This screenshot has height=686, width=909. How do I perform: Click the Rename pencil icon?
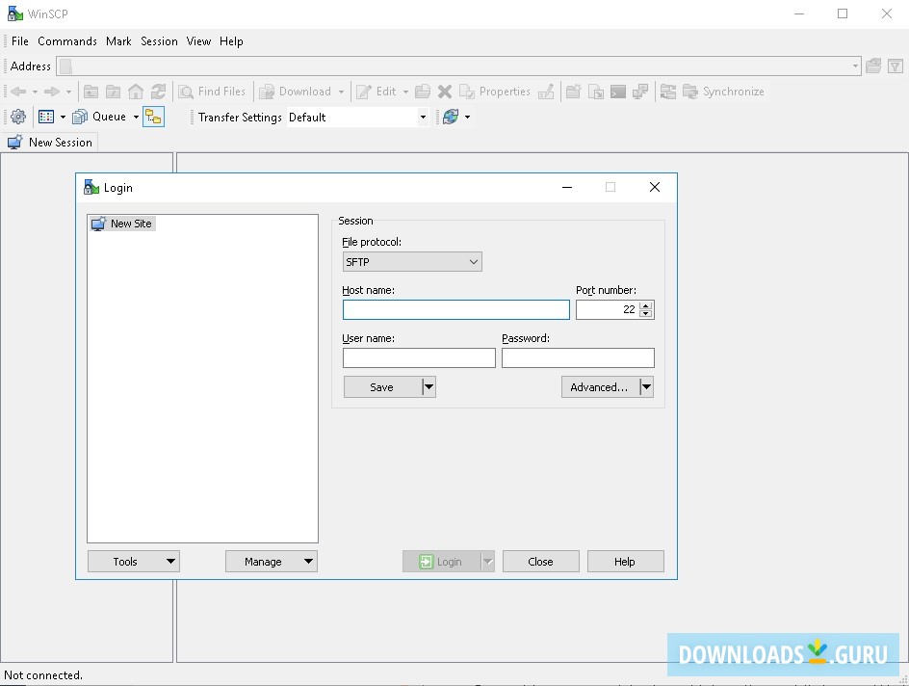pos(546,92)
